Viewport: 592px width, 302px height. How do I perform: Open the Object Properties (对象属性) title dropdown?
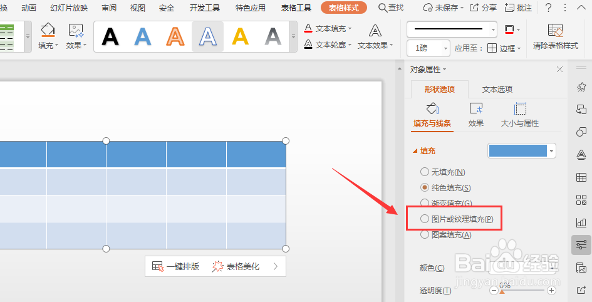click(444, 70)
